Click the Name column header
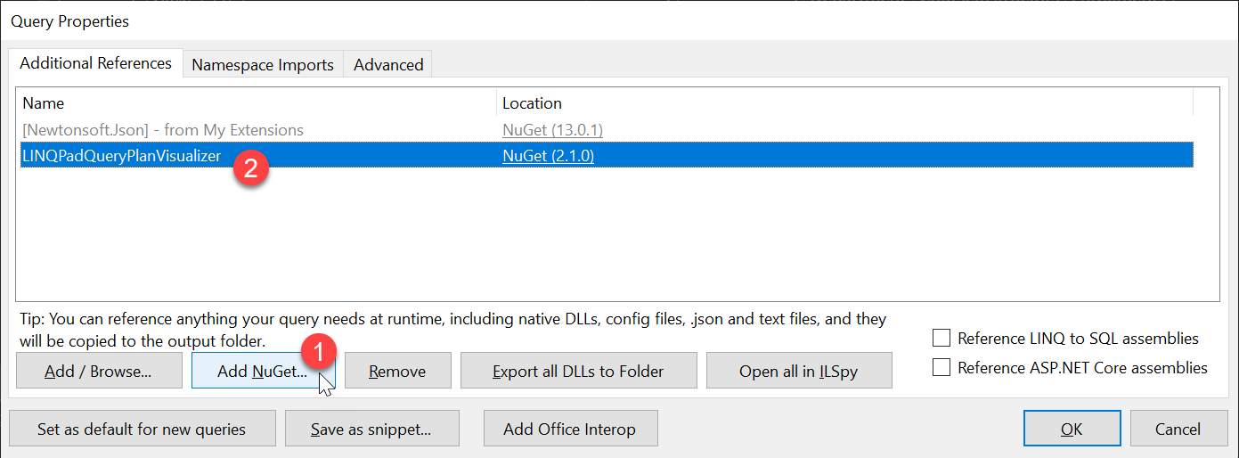This screenshot has height=458, width=1239. pos(256,102)
